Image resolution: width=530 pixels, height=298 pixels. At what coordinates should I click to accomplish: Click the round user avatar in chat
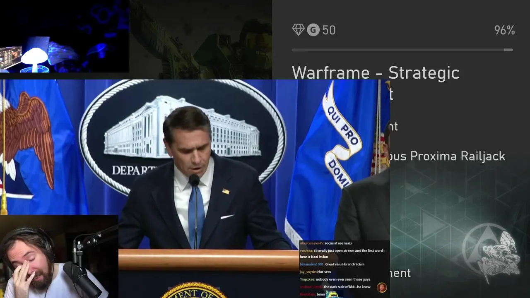(x=382, y=287)
